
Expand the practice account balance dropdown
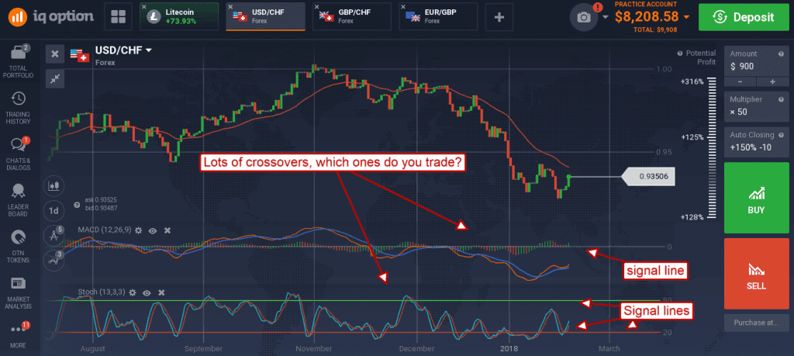(x=686, y=17)
